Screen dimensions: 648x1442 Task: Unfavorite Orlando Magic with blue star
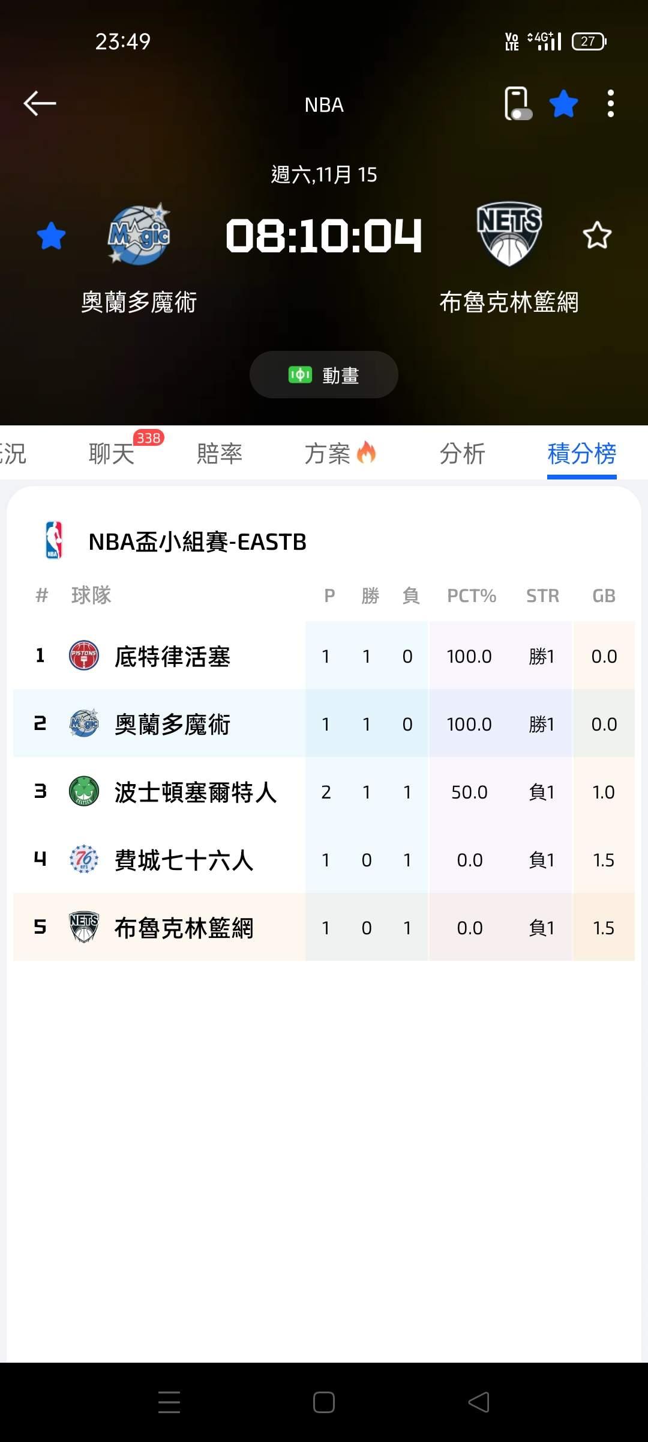click(51, 236)
